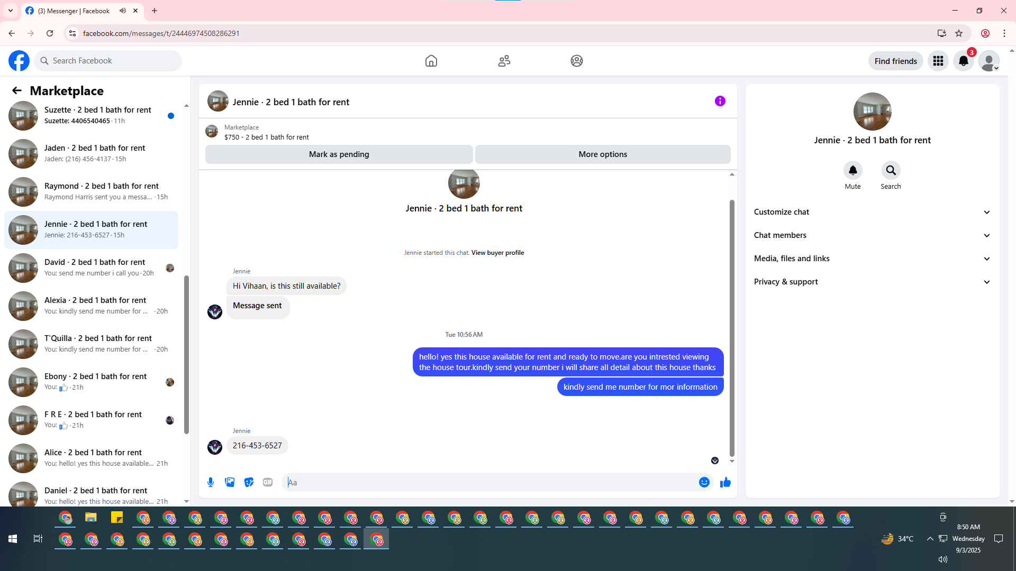Bookmark this page with star icon
Viewport: 1016px width, 571px height.
pos(959,33)
